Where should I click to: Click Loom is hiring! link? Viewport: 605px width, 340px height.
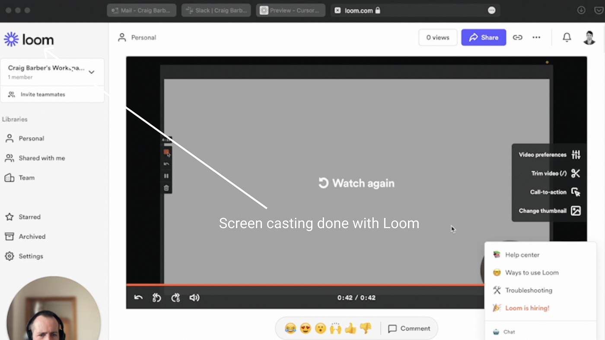[527, 308]
